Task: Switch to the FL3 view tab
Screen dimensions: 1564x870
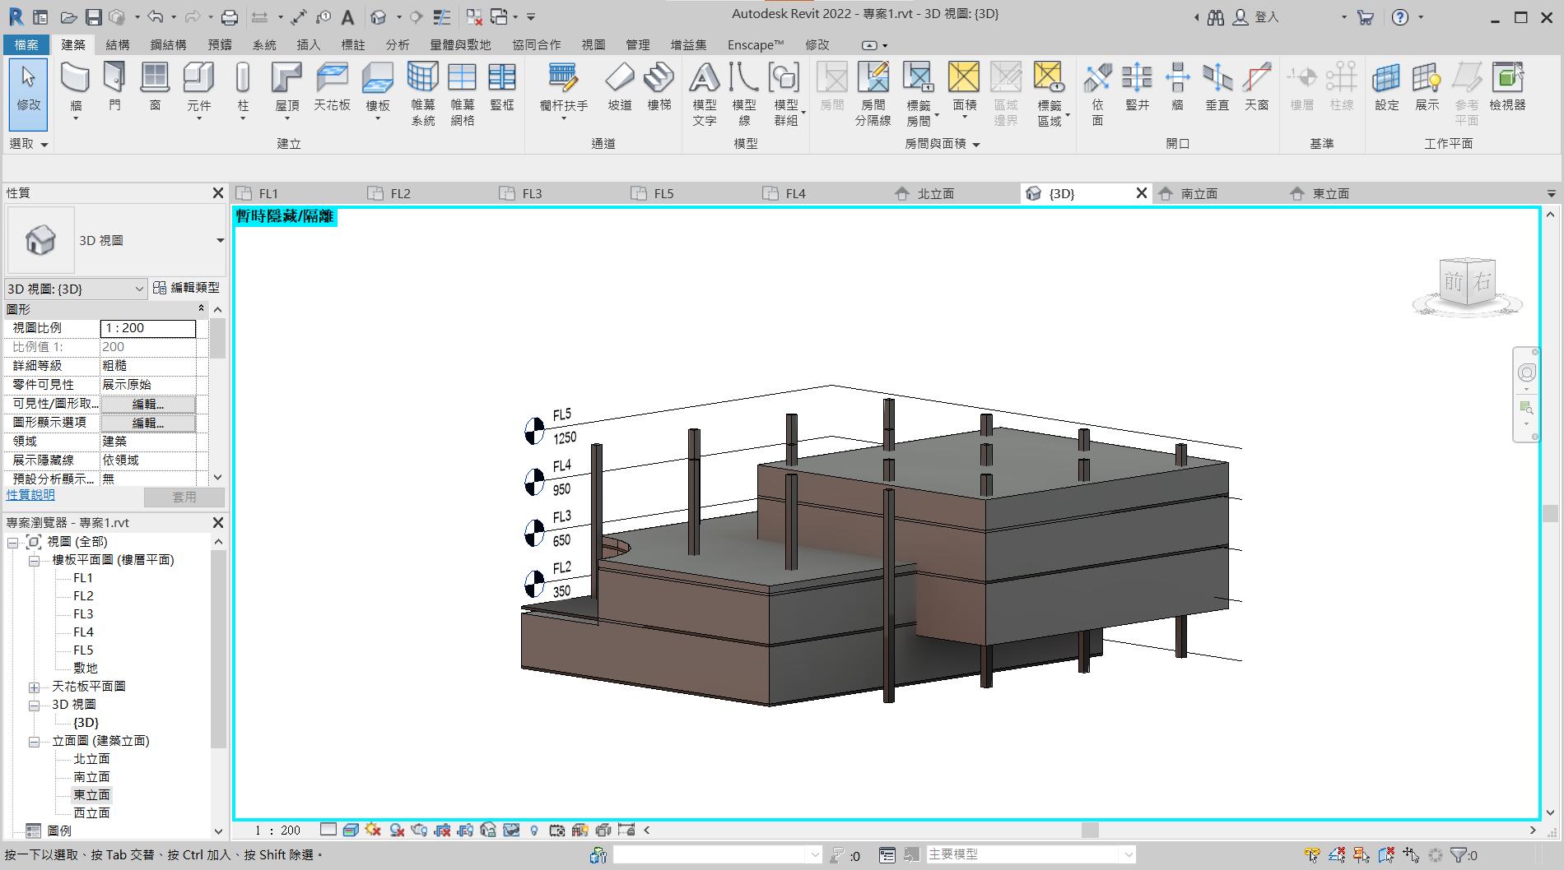Action: pyautogui.click(x=532, y=194)
